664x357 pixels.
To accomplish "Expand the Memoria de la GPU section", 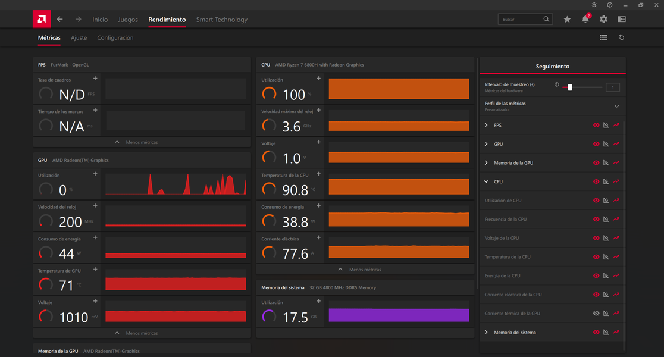I will (x=486, y=163).
